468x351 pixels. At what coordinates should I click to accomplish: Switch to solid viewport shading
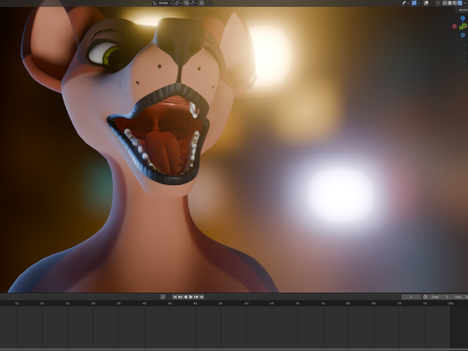click(x=449, y=3)
